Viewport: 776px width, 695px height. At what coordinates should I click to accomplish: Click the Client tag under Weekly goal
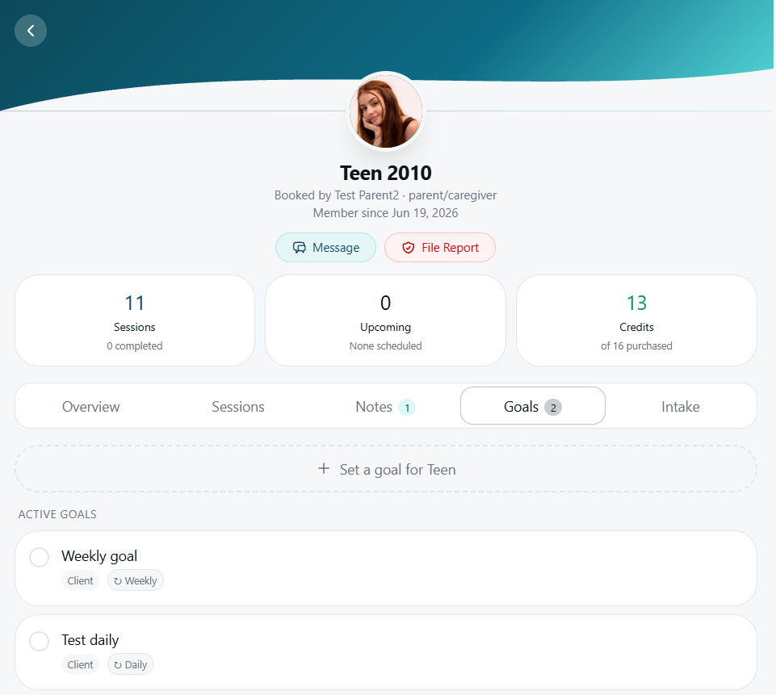80,580
